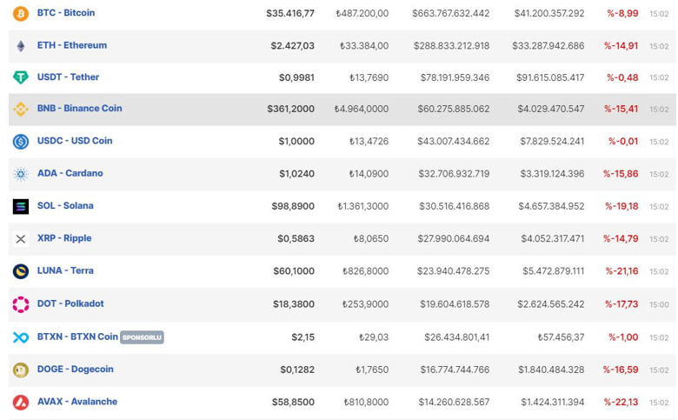
Task: Select Polkadot price $18,3800
Action: click(294, 304)
